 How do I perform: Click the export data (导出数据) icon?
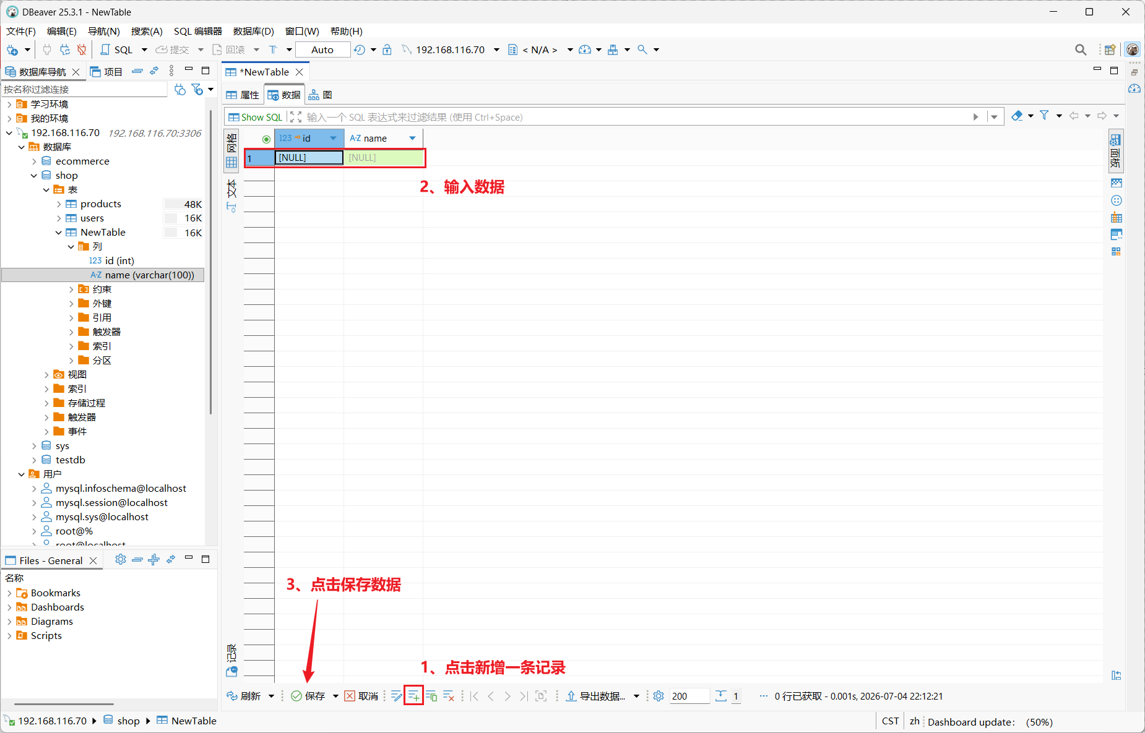[x=595, y=696]
